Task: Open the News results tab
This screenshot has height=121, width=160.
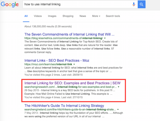Action: click(83, 16)
